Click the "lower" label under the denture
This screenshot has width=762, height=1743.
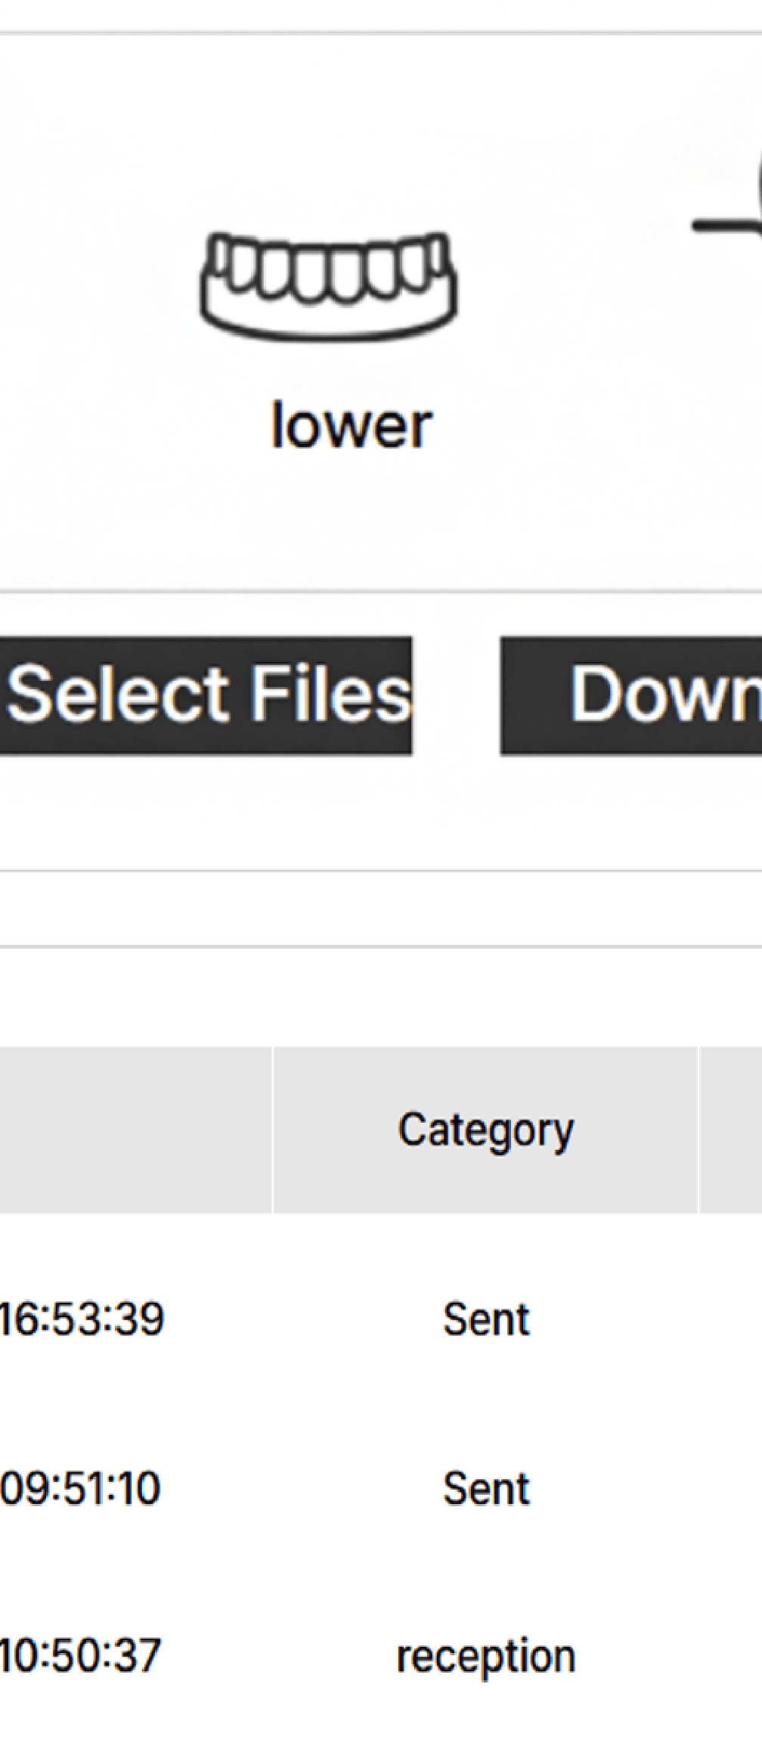(x=351, y=426)
